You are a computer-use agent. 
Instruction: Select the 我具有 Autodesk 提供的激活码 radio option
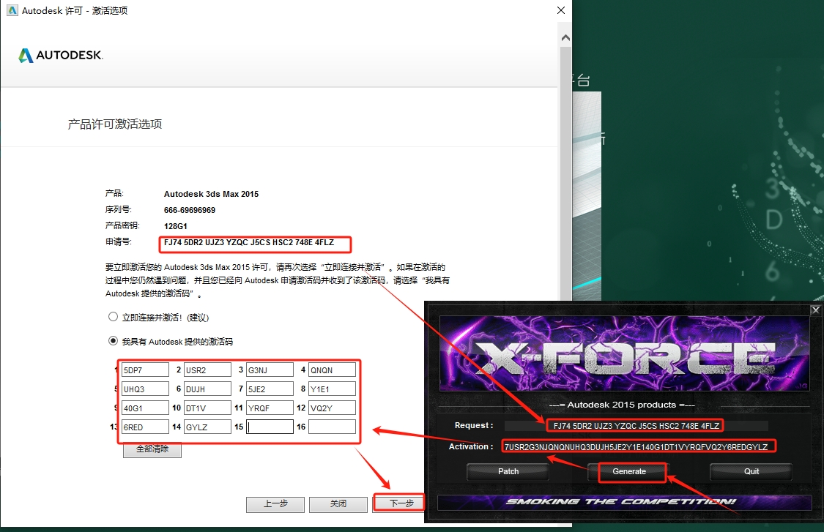113,341
